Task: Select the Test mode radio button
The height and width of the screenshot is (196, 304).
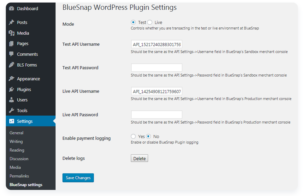Action: click(133, 22)
